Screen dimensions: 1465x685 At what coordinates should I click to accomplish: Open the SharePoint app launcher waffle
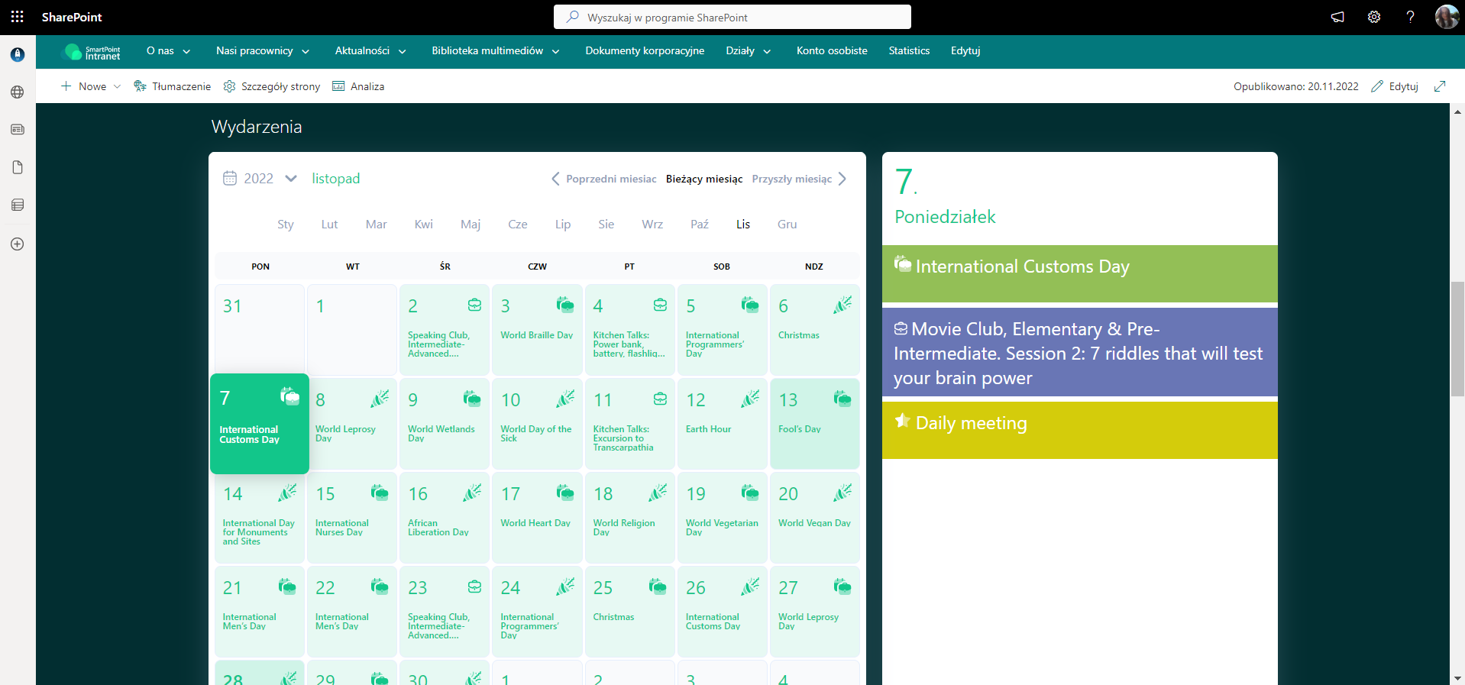[x=18, y=17]
